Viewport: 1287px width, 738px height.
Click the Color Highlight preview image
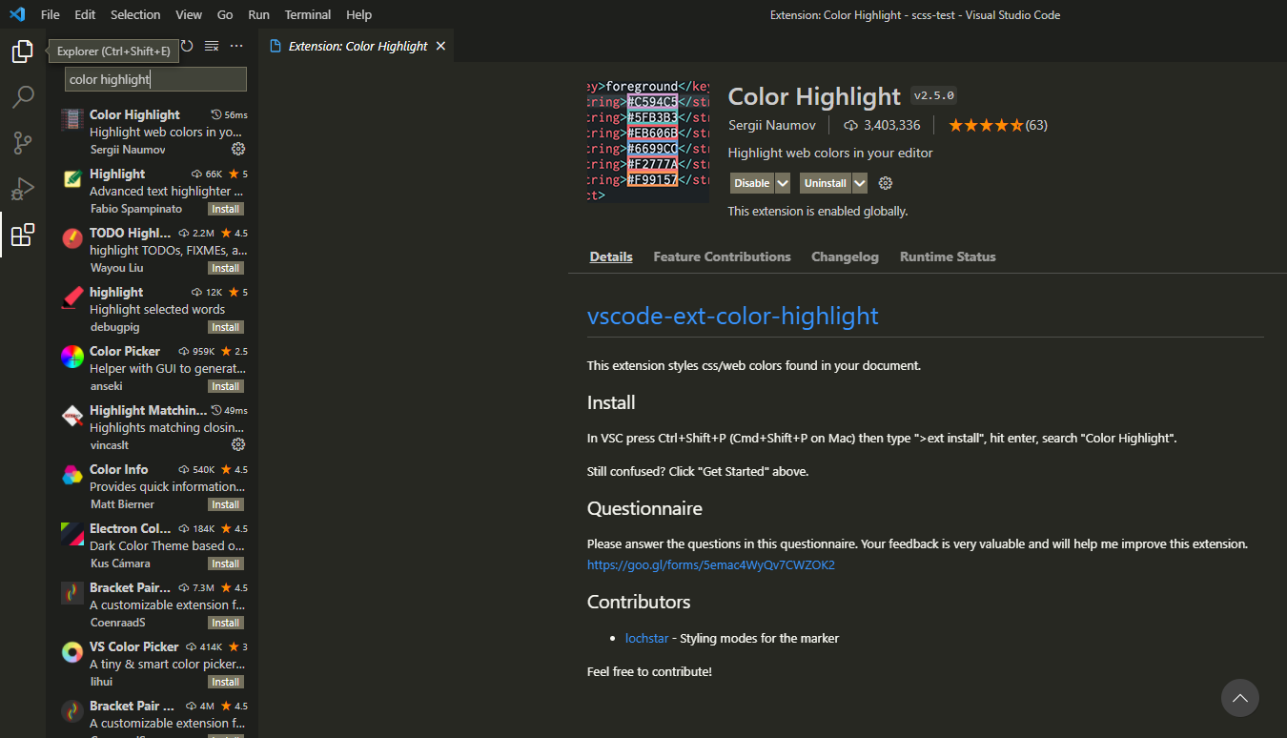pos(648,141)
